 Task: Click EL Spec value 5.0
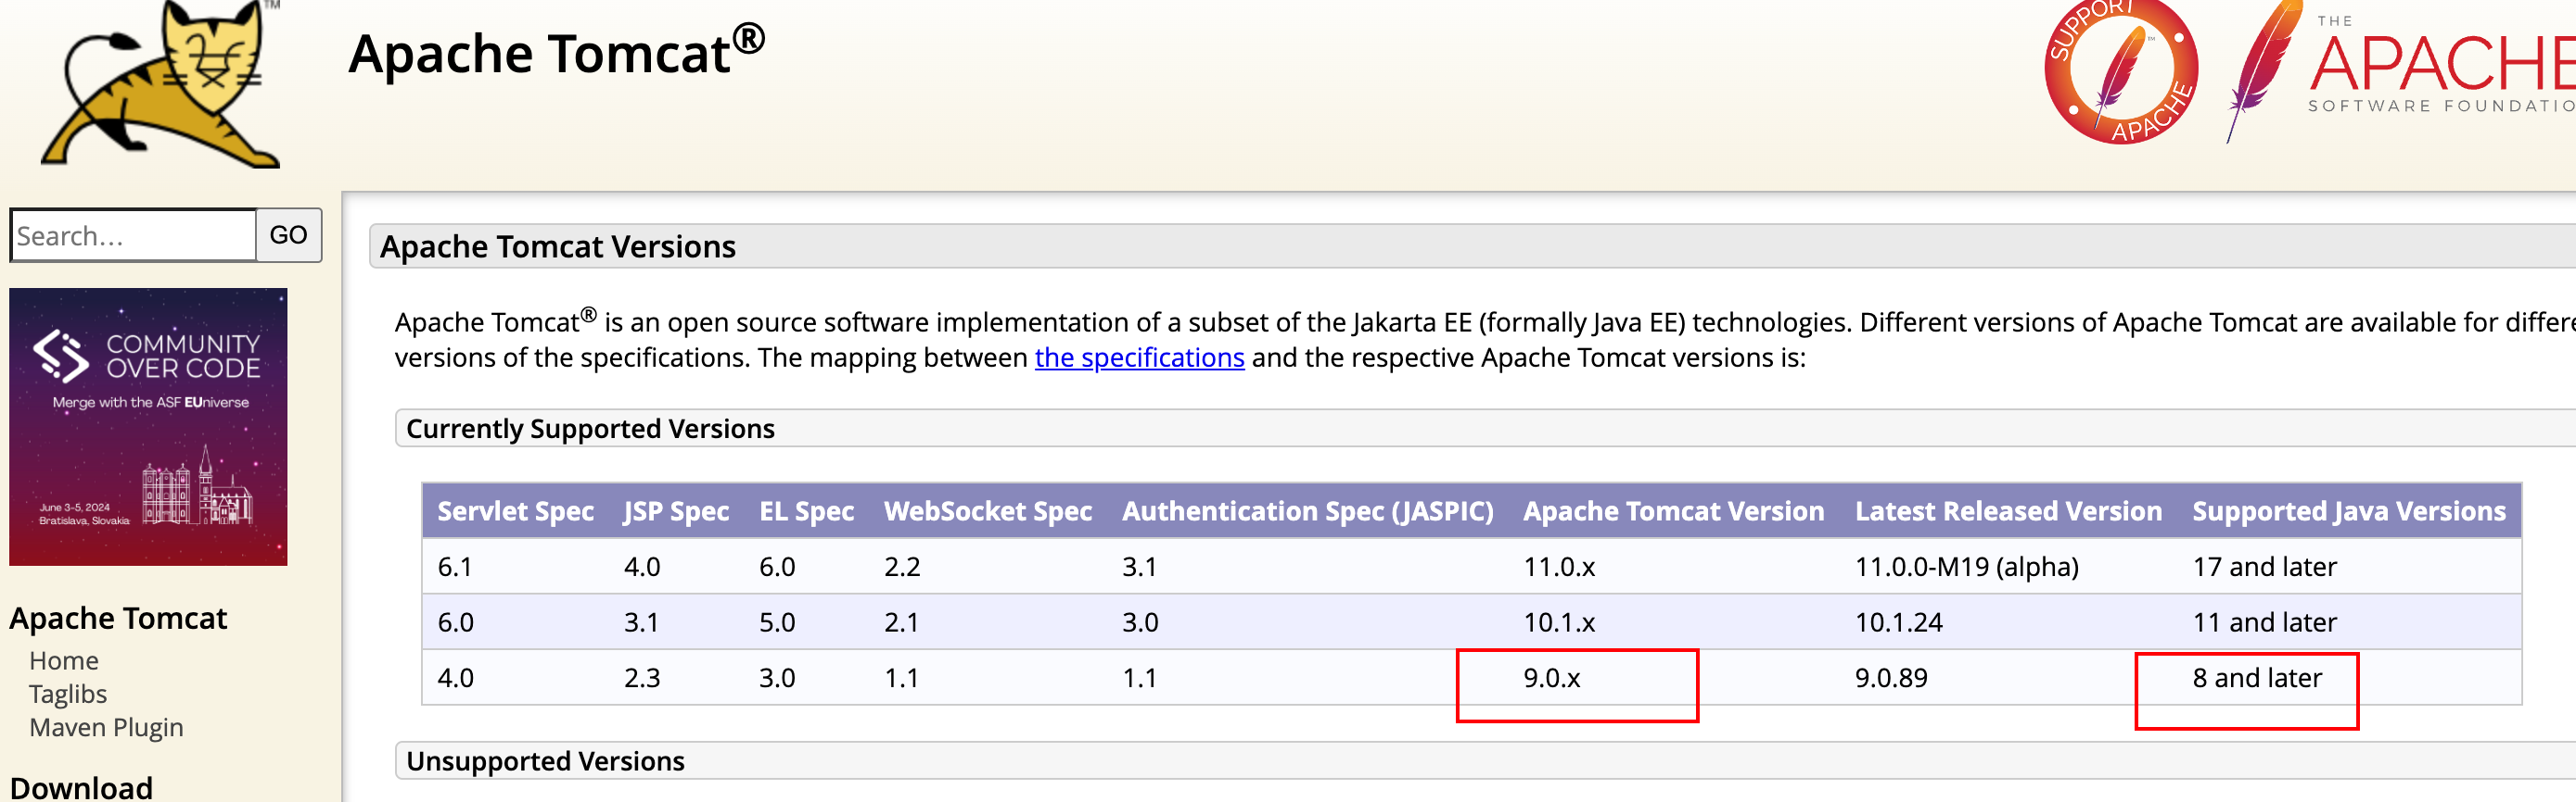pyautogui.click(x=776, y=623)
